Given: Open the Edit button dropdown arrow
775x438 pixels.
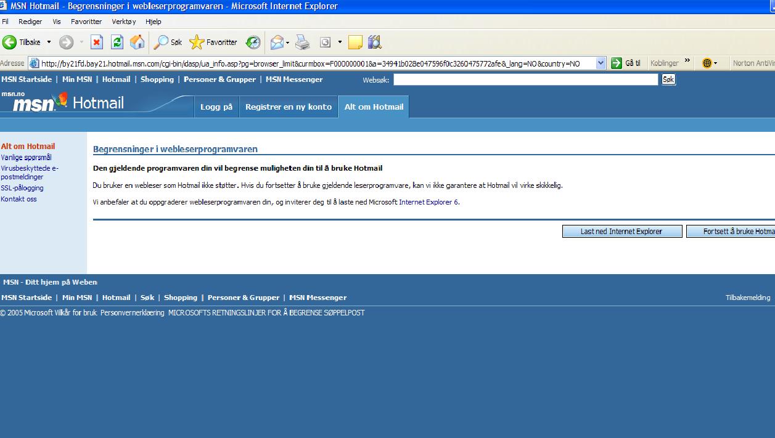Looking at the screenshot, I should pyautogui.click(x=340, y=43).
